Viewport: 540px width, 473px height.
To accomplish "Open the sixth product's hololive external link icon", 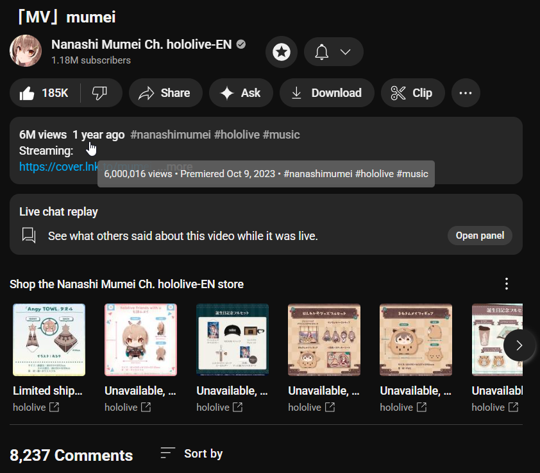I will [x=514, y=407].
